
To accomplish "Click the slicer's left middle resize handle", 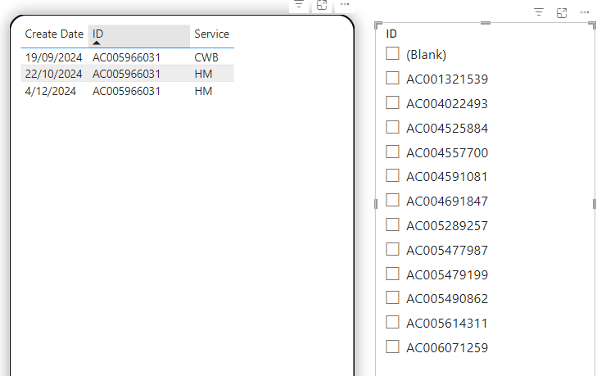I will (376, 204).
